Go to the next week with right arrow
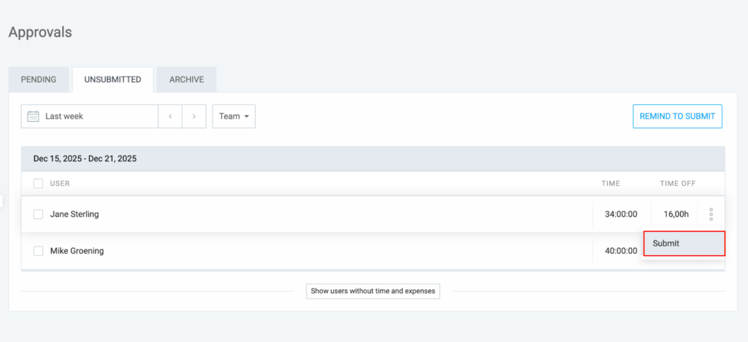The height and width of the screenshot is (342, 748). point(194,117)
